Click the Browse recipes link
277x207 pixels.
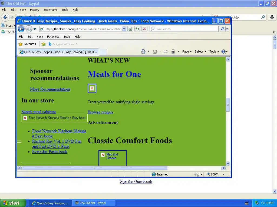coord(100,112)
